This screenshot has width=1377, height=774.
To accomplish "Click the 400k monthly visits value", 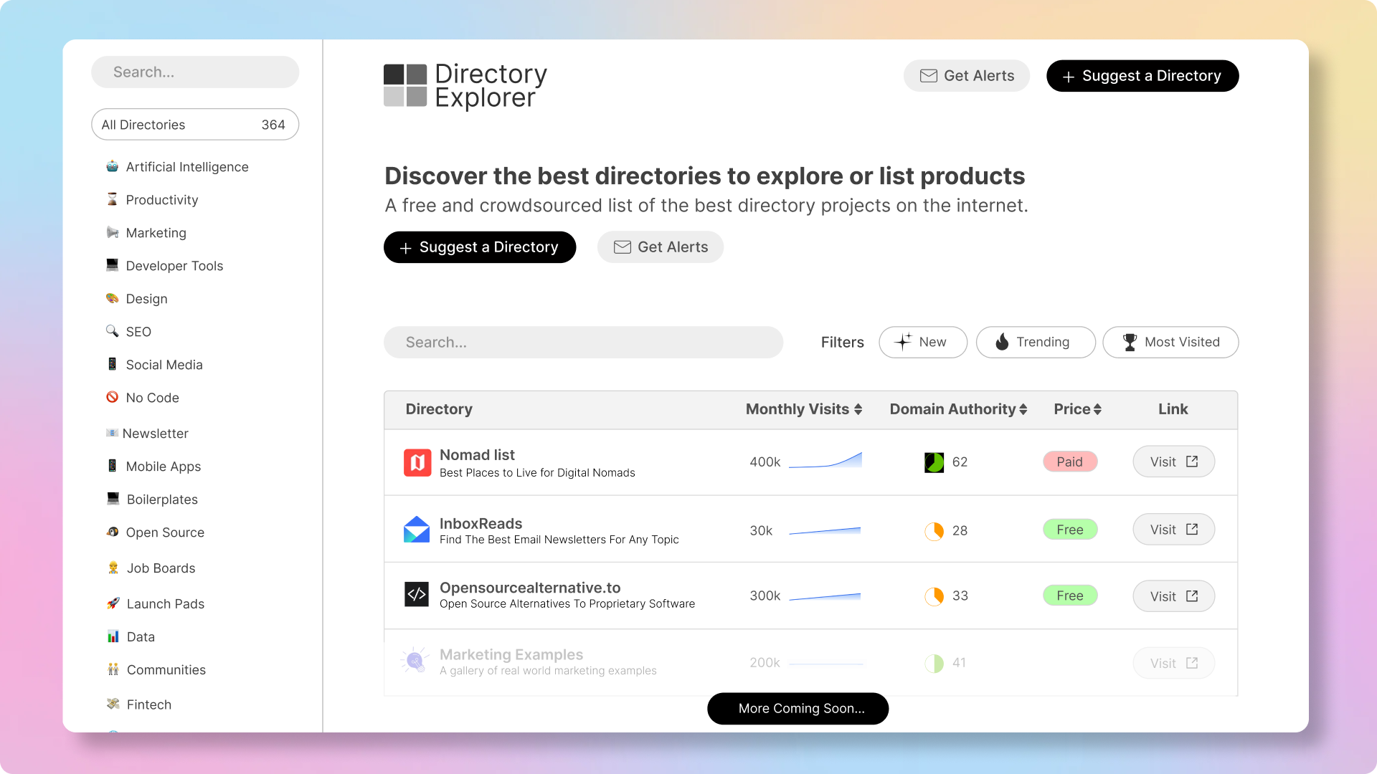I will [765, 462].
